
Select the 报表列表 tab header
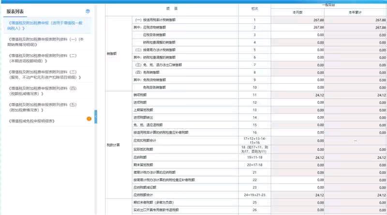15,12
